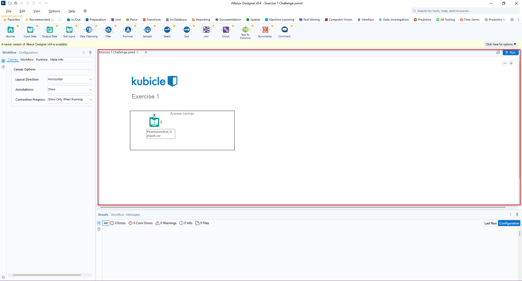The image size is (522, 281).
Task: Click the globe language icon in menu bar
Action: coord(85,11)
